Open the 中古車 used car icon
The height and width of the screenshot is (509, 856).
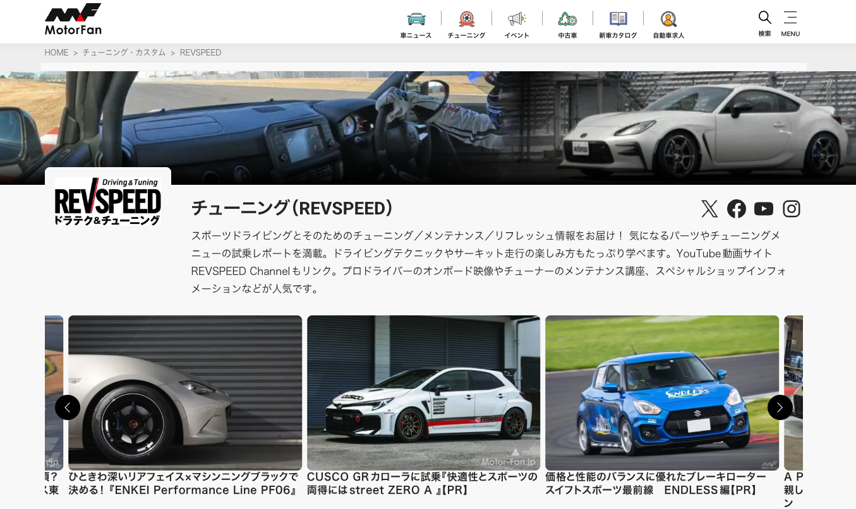(x=567, y=19)
